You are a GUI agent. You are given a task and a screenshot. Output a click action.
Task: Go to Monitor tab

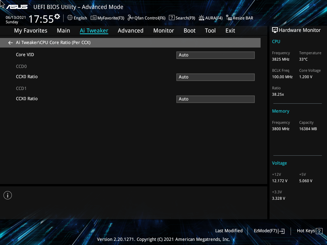(164, 31)
